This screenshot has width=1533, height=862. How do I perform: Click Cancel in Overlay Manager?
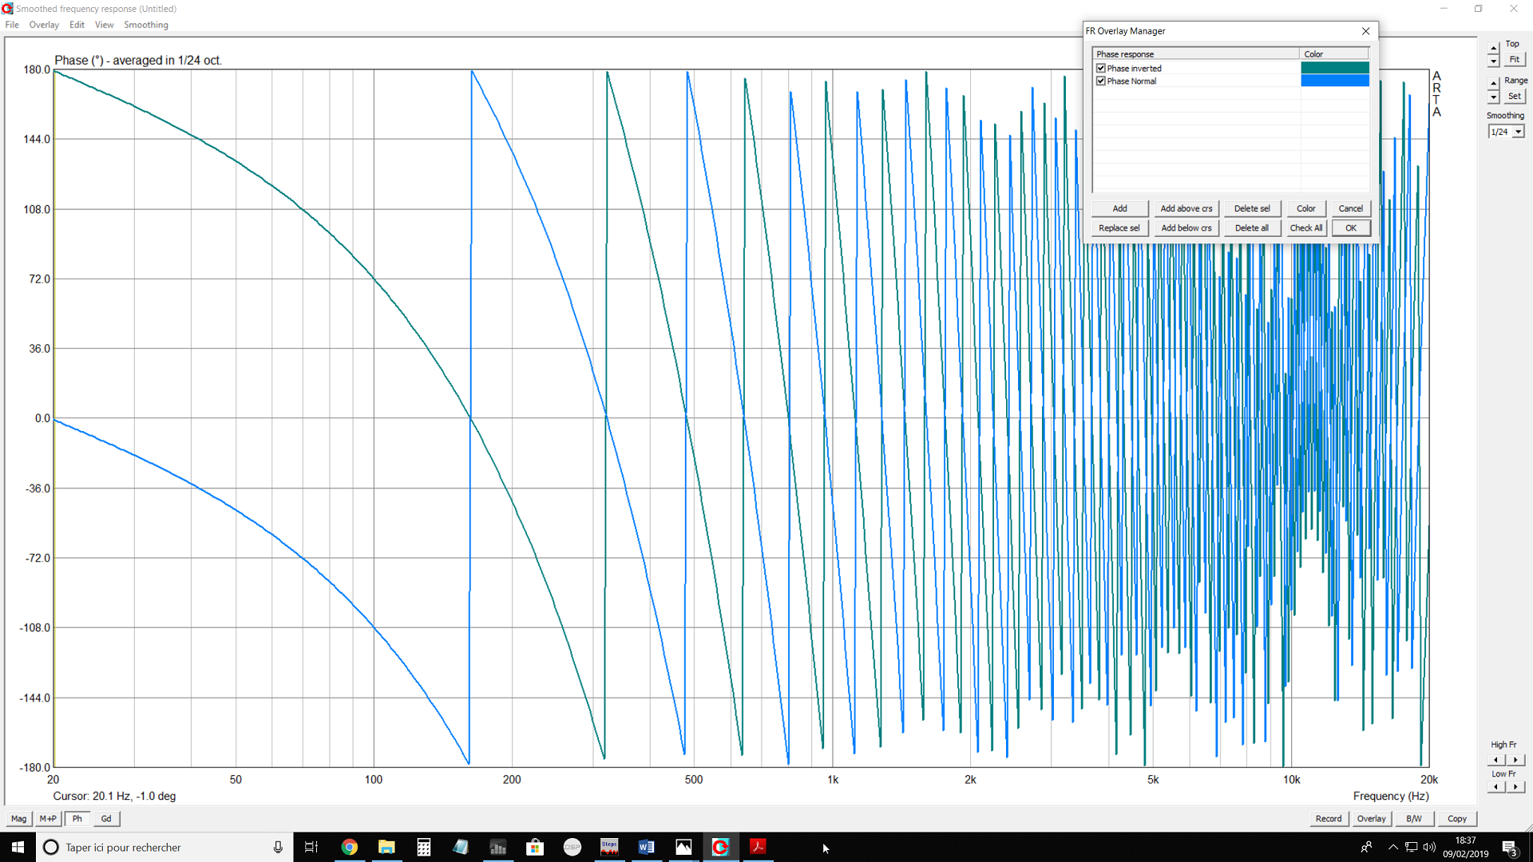pyautogui.click(x=1350, y=208)
